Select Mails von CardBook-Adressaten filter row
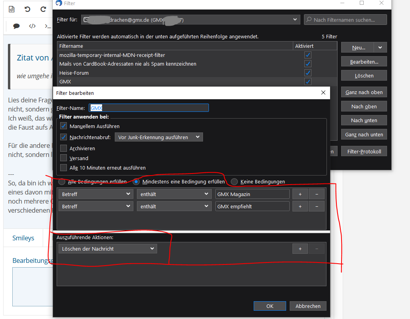 point(197,64)
